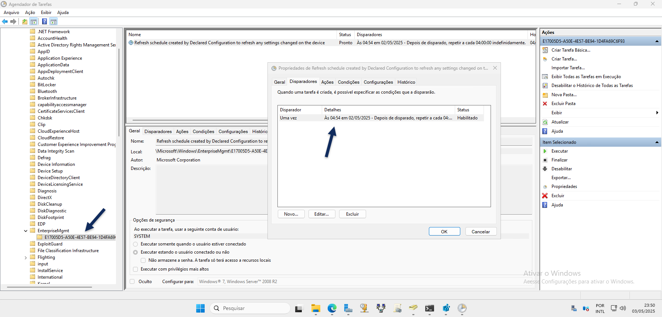Click the blue Back arrow in toolbar

5,21
